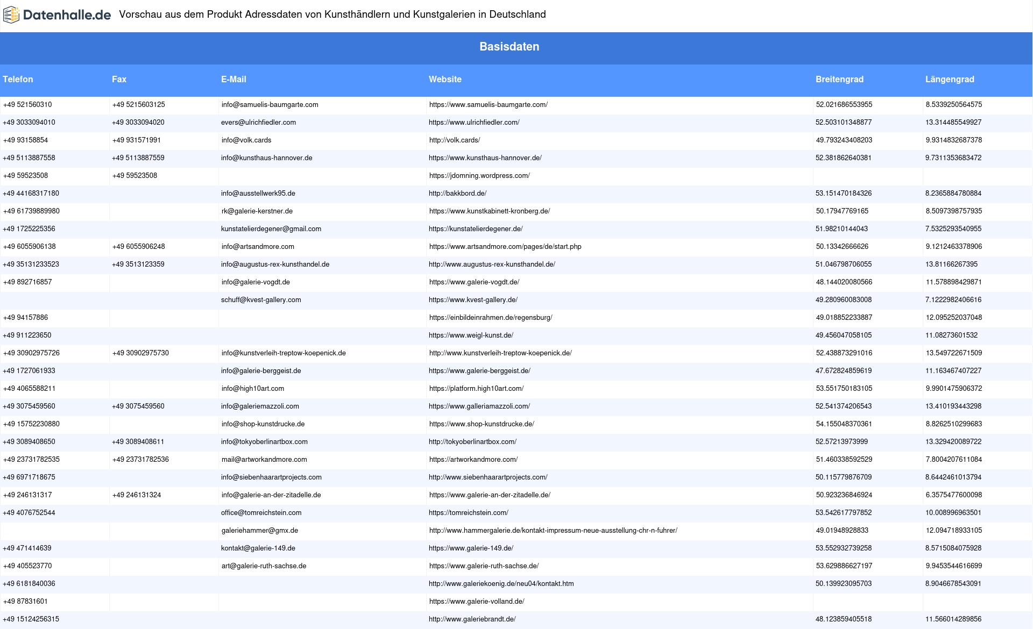
Task: Select phone number +49 5113887558
Action: (29, 158)
